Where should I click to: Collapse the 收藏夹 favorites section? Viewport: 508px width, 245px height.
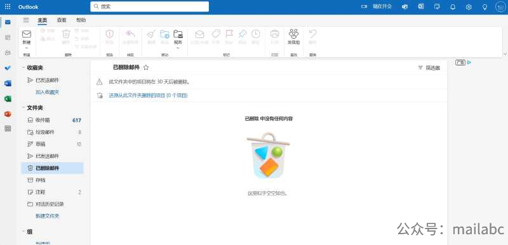(23, 68)
